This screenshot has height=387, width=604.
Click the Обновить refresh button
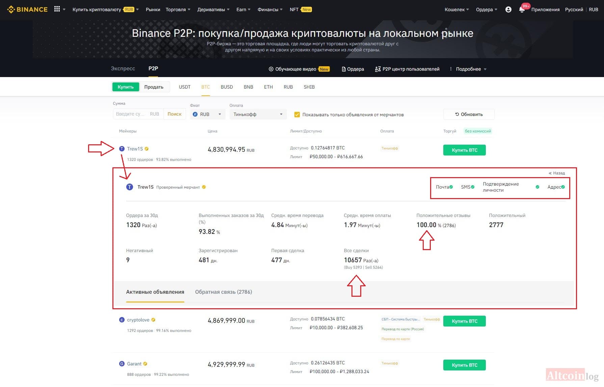[469, 114]
